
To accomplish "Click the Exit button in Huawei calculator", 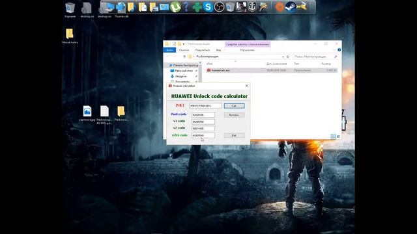I will pos(234,136).
